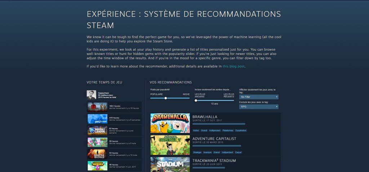The image size is (369, 172).
Task: Click the 'SORTIE LE 20 JUIN 2013' text
Action: click(208, 164)
